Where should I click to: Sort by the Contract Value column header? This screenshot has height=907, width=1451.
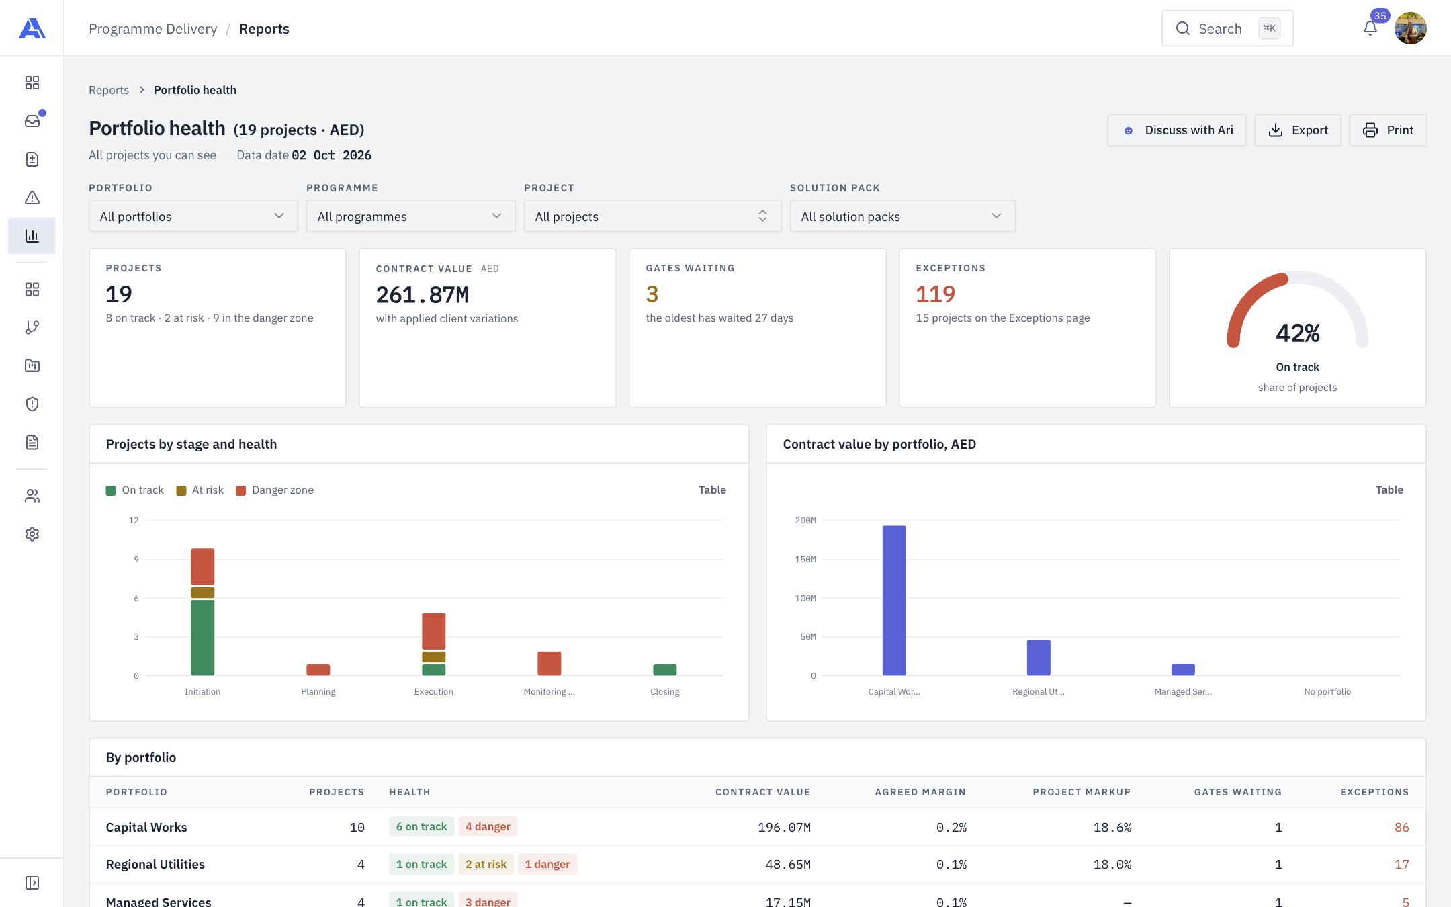pyautogui.click(x=762, y=792)
